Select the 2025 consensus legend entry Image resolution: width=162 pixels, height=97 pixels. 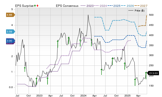(x=114, y=6)
